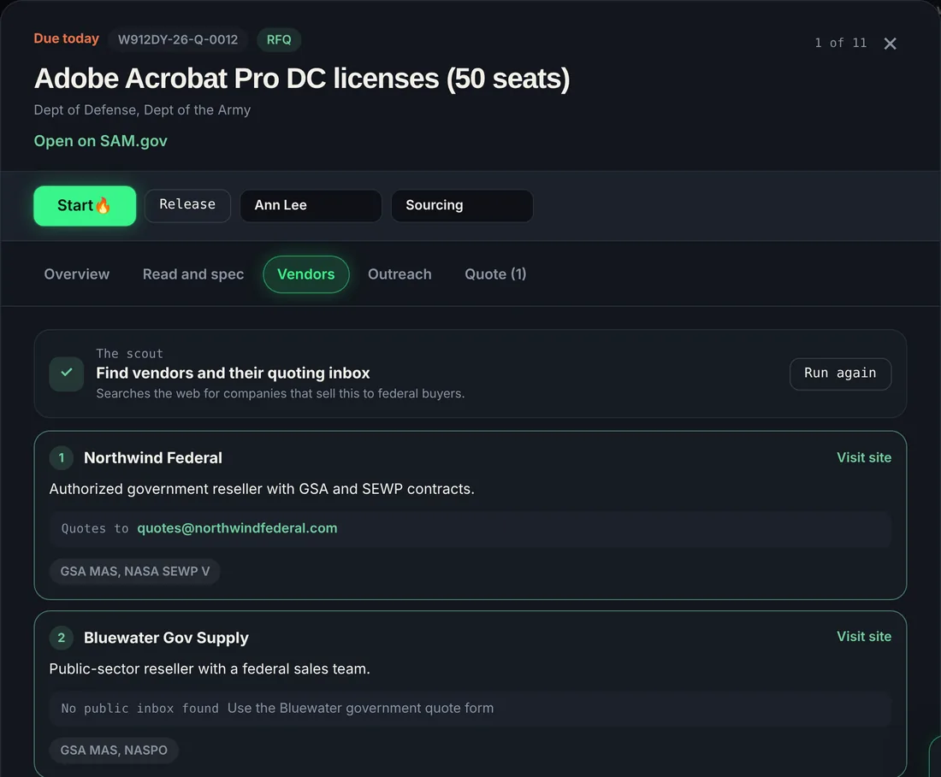
Task: Visit site for Northwind Federal
Action: point(864,457)
